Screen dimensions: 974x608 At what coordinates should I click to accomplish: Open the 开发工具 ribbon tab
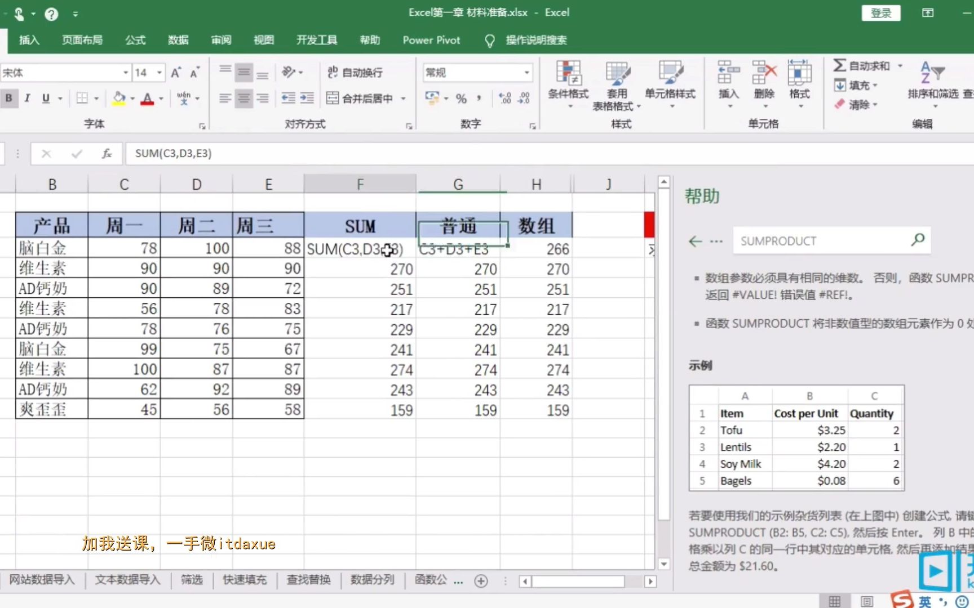point(317,40)
